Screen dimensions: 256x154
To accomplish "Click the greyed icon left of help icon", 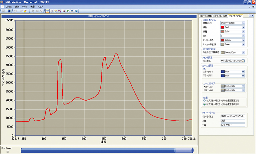I will click(21, 11).
